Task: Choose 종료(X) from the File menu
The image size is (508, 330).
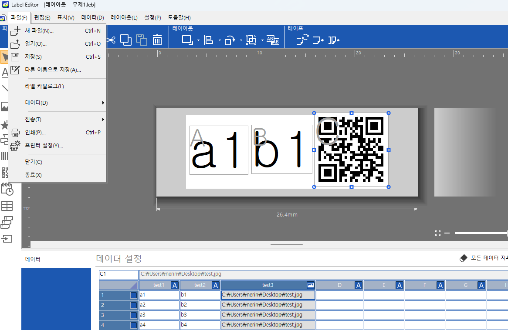Action: point(58,175)
